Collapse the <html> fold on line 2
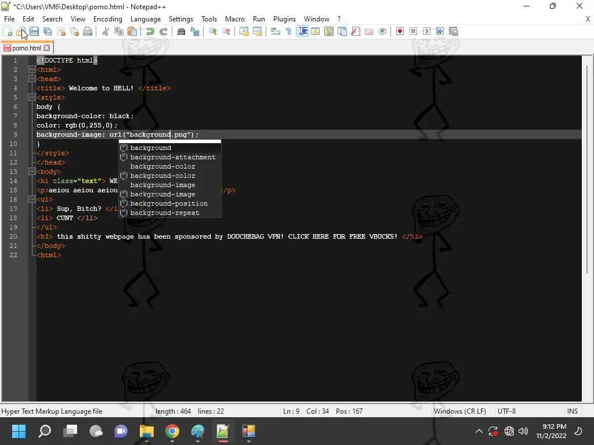594x445 pixels. click(32, 70)
